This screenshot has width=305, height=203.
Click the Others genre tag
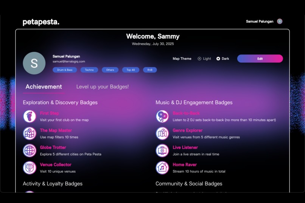(110, 70)
